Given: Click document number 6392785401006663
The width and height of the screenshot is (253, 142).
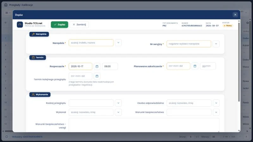Looking at the screenshot, I should (x=192, y=26).
